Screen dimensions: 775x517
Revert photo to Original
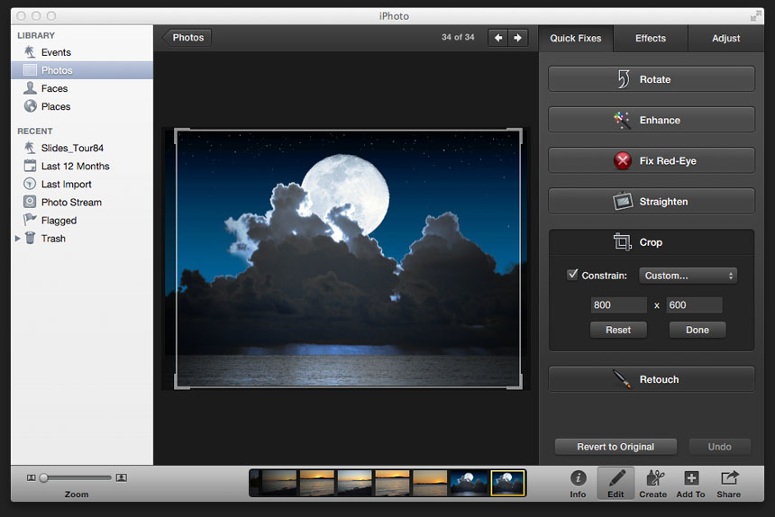point(615,447)
